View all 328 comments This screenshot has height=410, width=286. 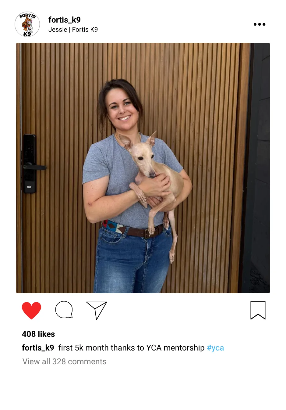[65, 361]
